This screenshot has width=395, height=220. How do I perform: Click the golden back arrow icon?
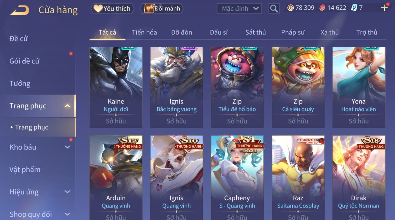click(x=20, y=10)
